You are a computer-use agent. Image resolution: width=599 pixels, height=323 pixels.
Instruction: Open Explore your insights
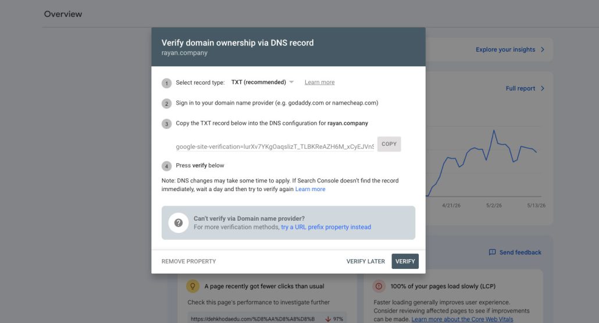[x=505, y=49]
